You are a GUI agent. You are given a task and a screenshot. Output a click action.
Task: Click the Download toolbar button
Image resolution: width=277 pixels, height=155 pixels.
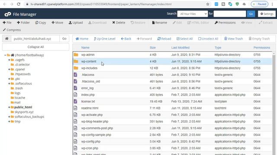[x=97, y=22]
